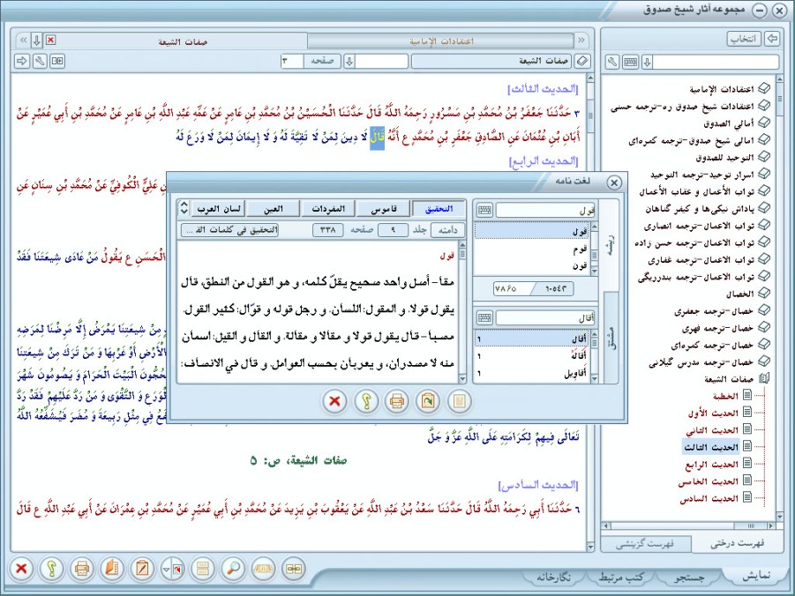
Task: Click the book icon beside the صفات الشيعة title field
Action: coord(582,62)
